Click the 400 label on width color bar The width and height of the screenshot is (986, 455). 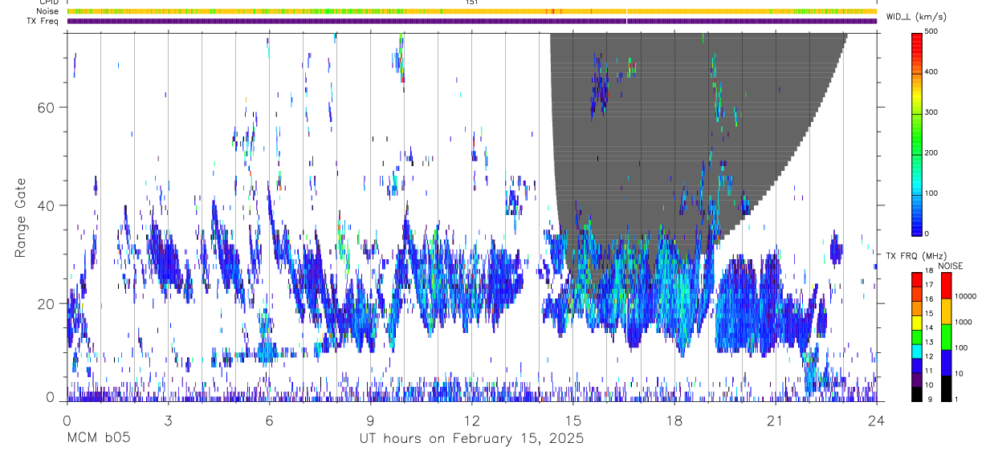[931, 72]
